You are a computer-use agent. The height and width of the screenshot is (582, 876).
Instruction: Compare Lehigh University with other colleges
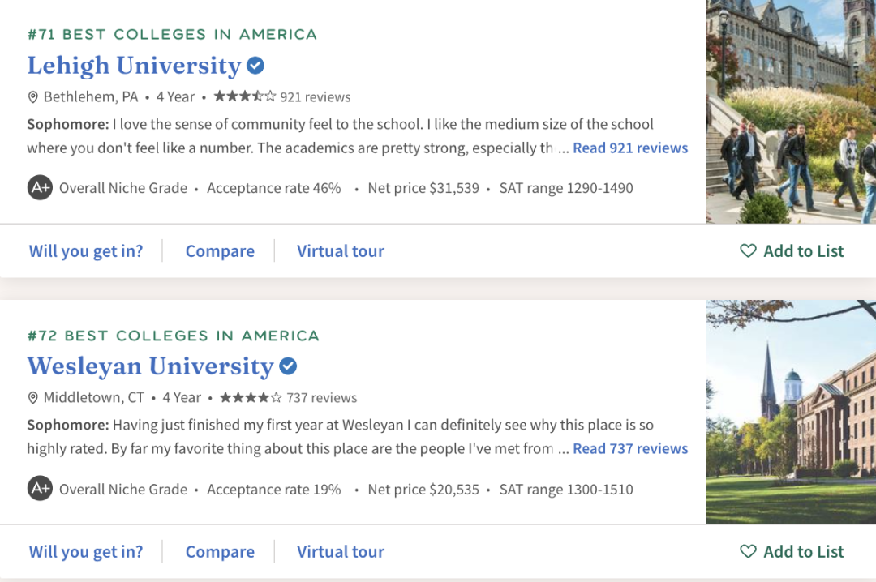[220, 251]
